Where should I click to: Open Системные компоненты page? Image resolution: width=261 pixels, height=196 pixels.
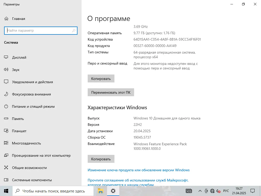tap(41, 180)
